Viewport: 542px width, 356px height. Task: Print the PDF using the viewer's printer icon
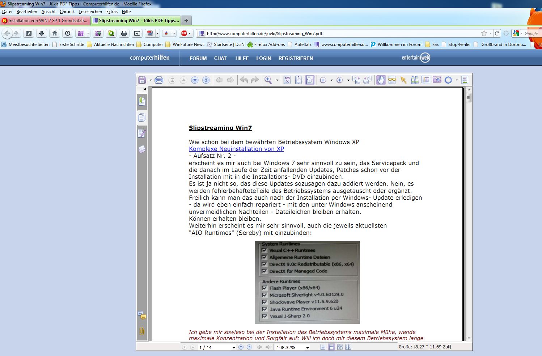click(159, 80)
